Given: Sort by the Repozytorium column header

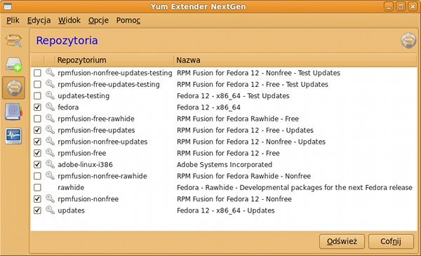Looking at the screenshot, I should click(x=114, y=60).
